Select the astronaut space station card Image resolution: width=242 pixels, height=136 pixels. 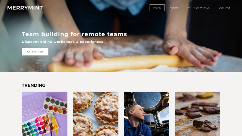pos(146,114)
